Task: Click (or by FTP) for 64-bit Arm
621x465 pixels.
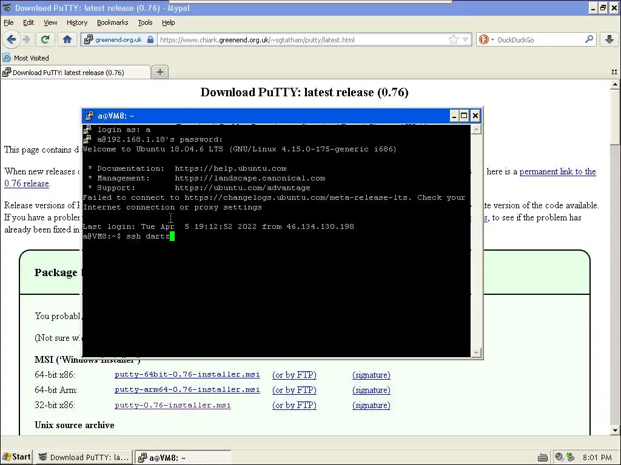Action: point(294,390)
